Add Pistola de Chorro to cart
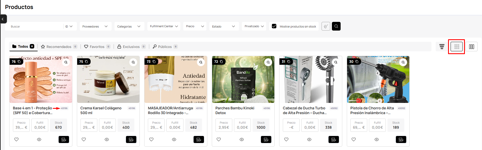Viewport: 482px width, 150px height. tap(401, 139)
